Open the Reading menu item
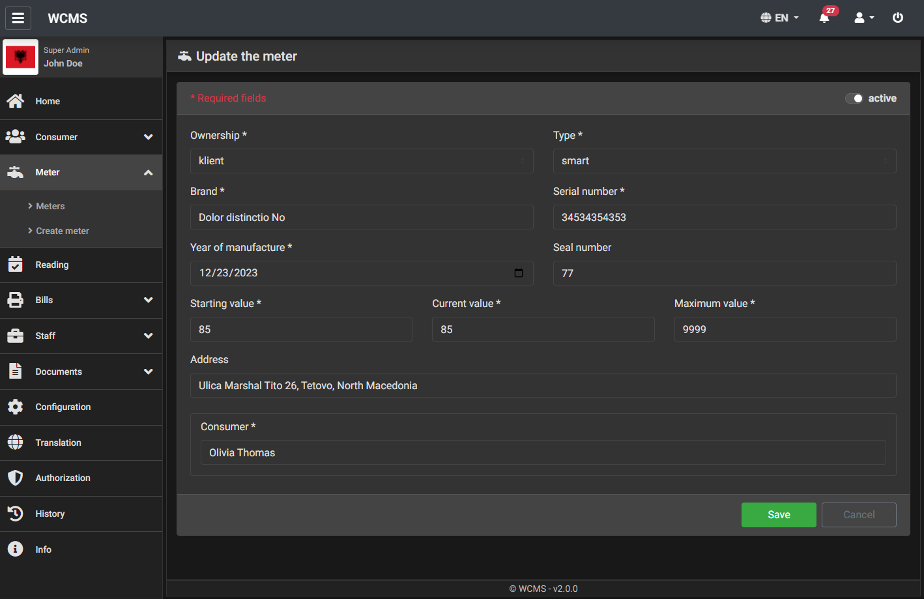The height and width of the screenshot is (599, 924). pyautogui.click(x=81, y=265)
